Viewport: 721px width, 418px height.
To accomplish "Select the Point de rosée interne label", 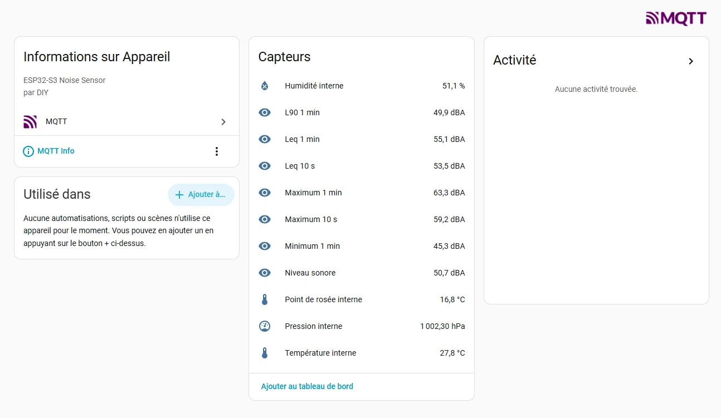I will pyautogui.click(x=323, y=299).
